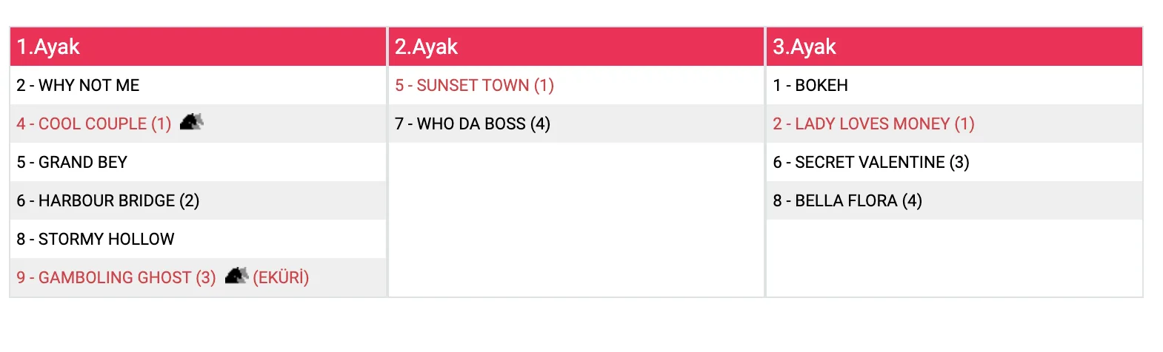The image size is (1163, 352).
Task: Open 2 - LADY LOVES MONEY (1)
Action: click(x=873, y=124)
